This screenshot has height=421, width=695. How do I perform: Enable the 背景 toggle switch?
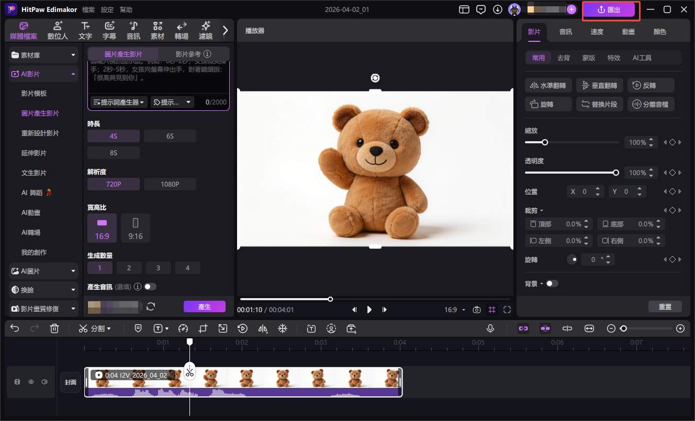552,283
